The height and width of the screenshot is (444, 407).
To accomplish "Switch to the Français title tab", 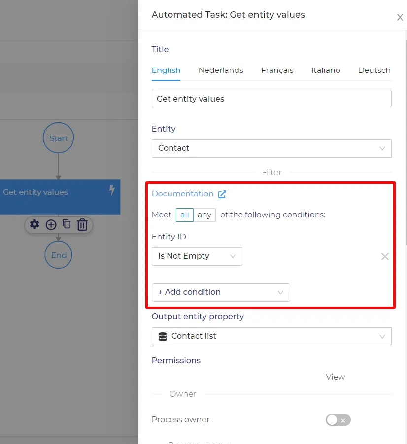I will [x=277, y=70].
